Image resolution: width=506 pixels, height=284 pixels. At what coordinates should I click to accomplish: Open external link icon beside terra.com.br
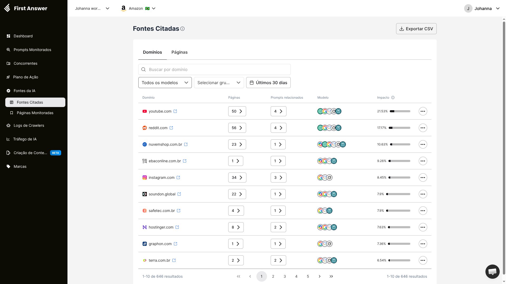(x=174, y=260)
